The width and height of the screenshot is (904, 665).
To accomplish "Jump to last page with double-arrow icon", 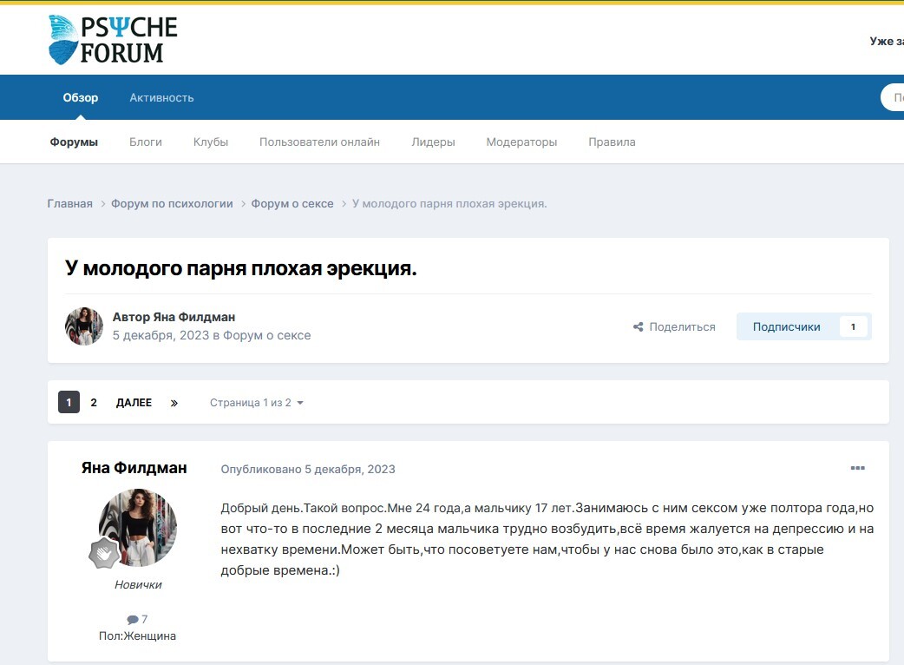I will (x=174, y=403).
